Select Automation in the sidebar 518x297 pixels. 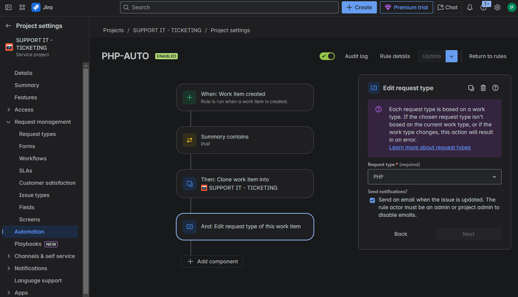click(x=40, y=232)
